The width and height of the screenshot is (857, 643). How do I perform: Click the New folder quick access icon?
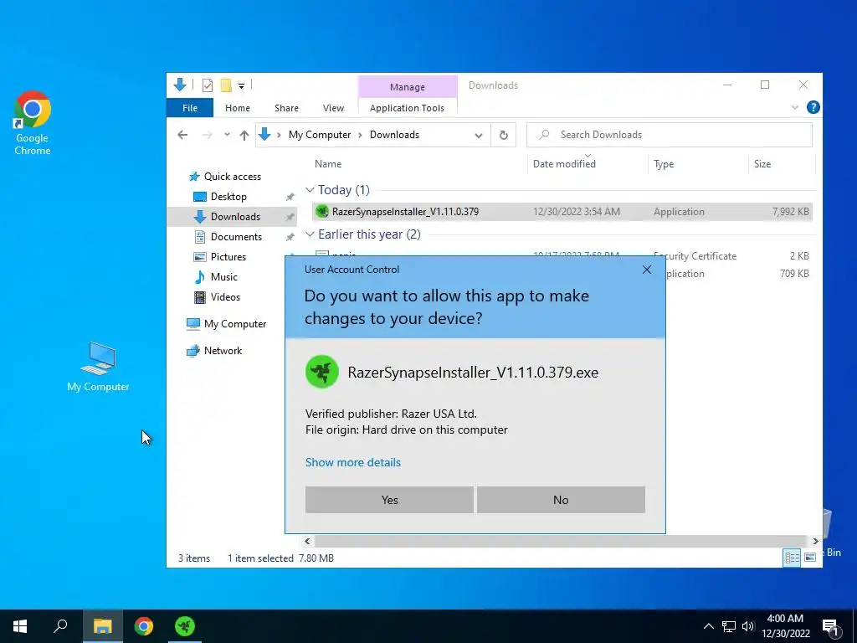[x=226, y=85]
